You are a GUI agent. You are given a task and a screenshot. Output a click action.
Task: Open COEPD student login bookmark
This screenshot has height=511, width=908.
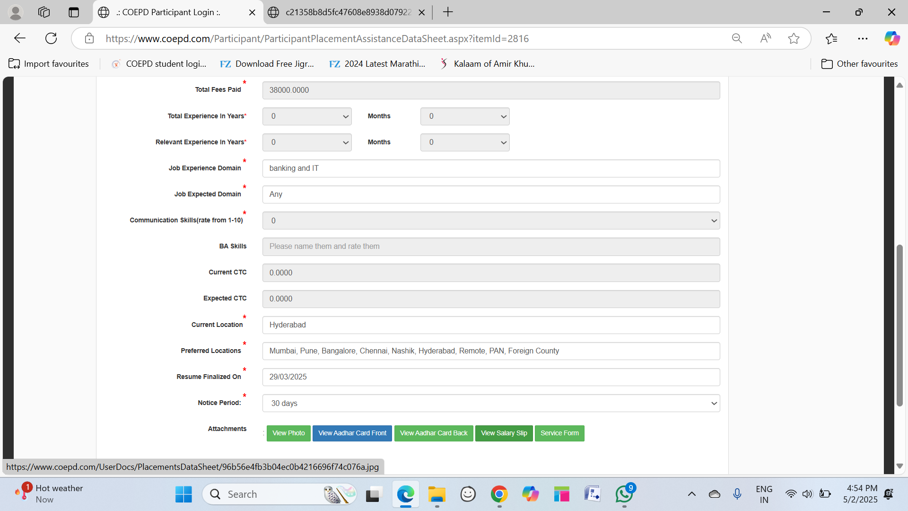(159, 64)
